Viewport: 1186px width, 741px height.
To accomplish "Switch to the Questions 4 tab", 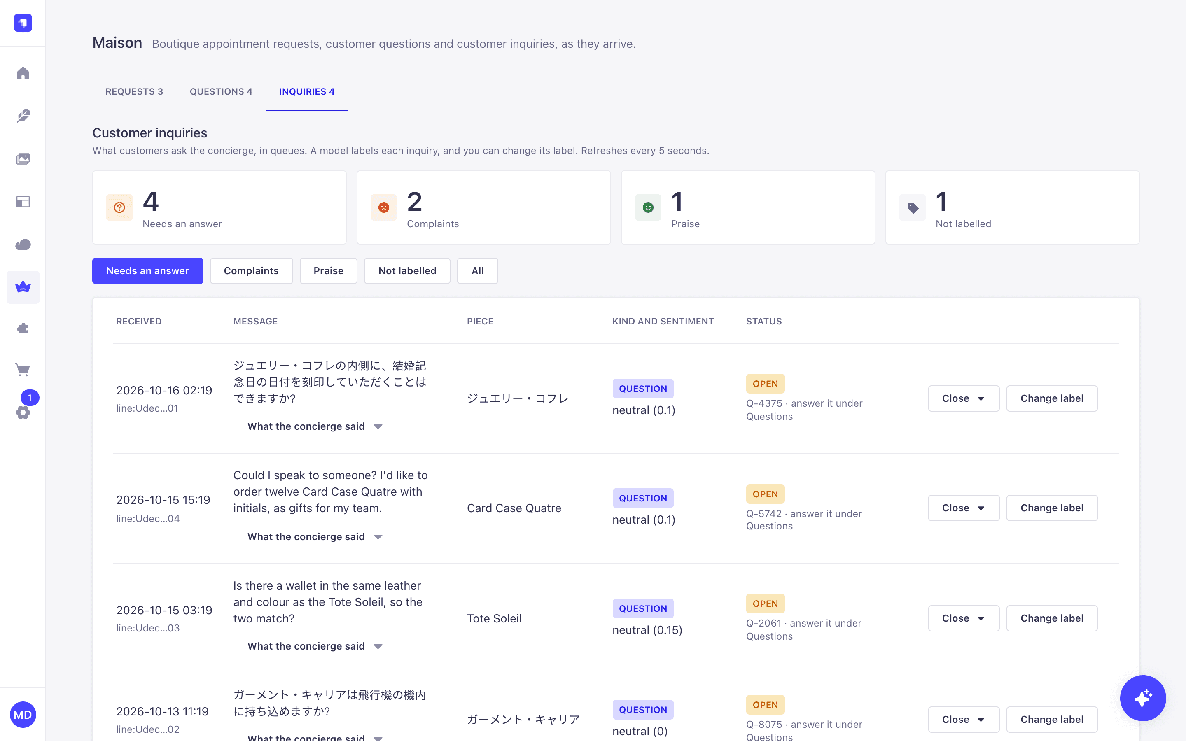I will tap(221, 92).
